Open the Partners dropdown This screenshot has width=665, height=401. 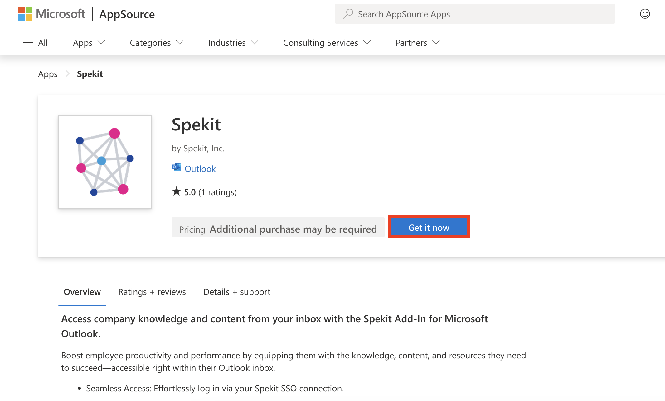pos(417,43)
